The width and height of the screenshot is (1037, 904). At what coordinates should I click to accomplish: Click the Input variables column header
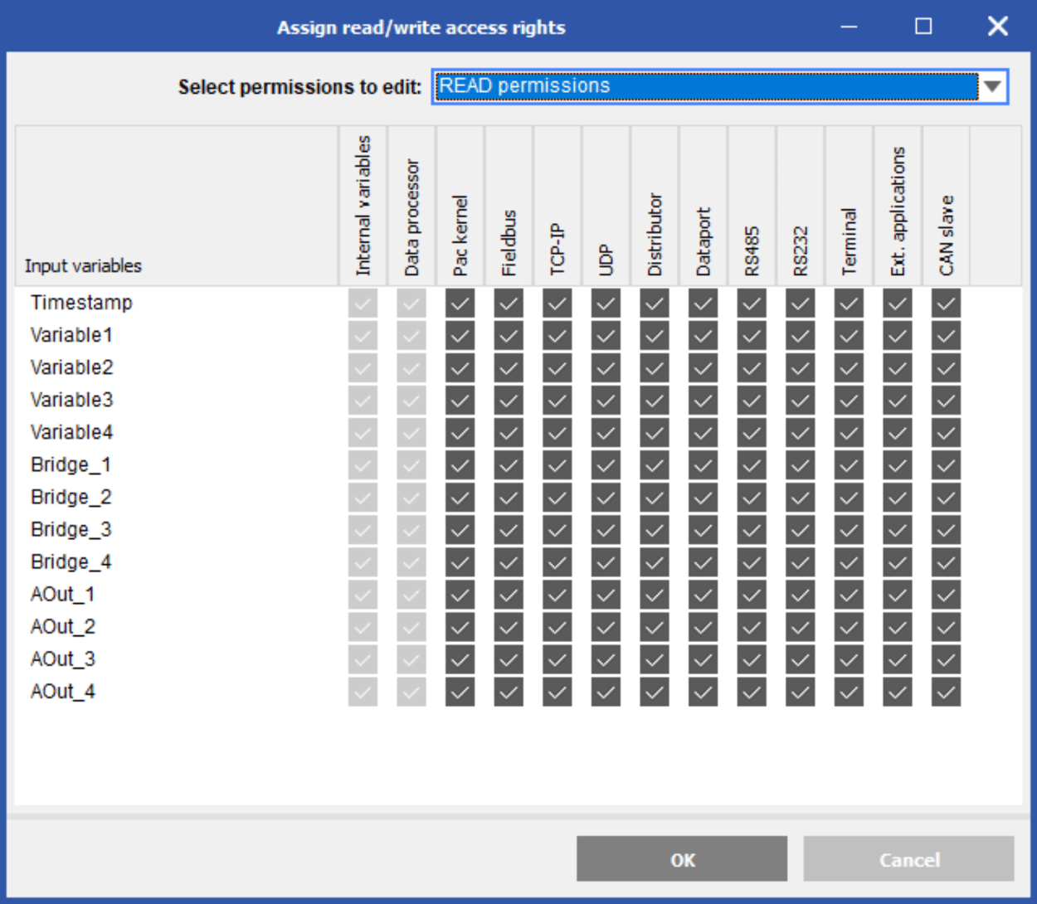click(83, 265)
